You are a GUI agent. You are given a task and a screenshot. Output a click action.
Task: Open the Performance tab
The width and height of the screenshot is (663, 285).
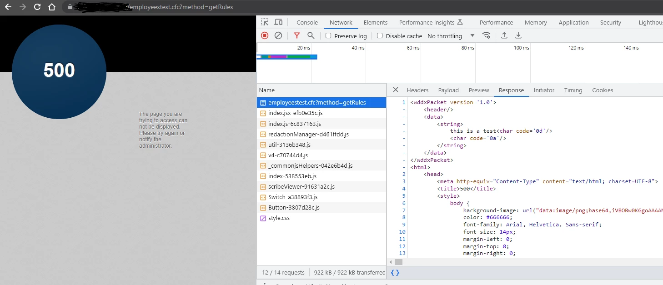click(496, 22)
